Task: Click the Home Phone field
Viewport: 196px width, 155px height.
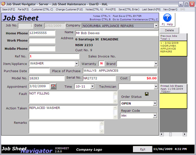Action: click(x=42, y=33)
